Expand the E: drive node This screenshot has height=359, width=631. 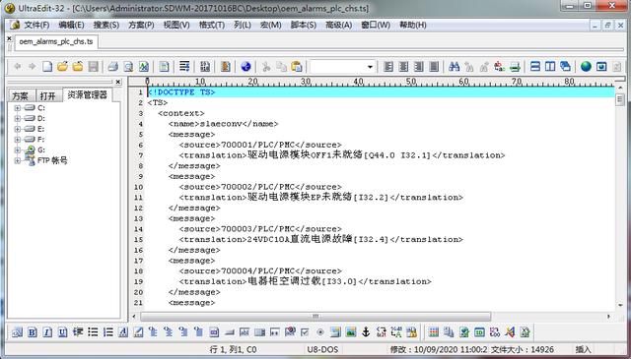pos(18,129)
